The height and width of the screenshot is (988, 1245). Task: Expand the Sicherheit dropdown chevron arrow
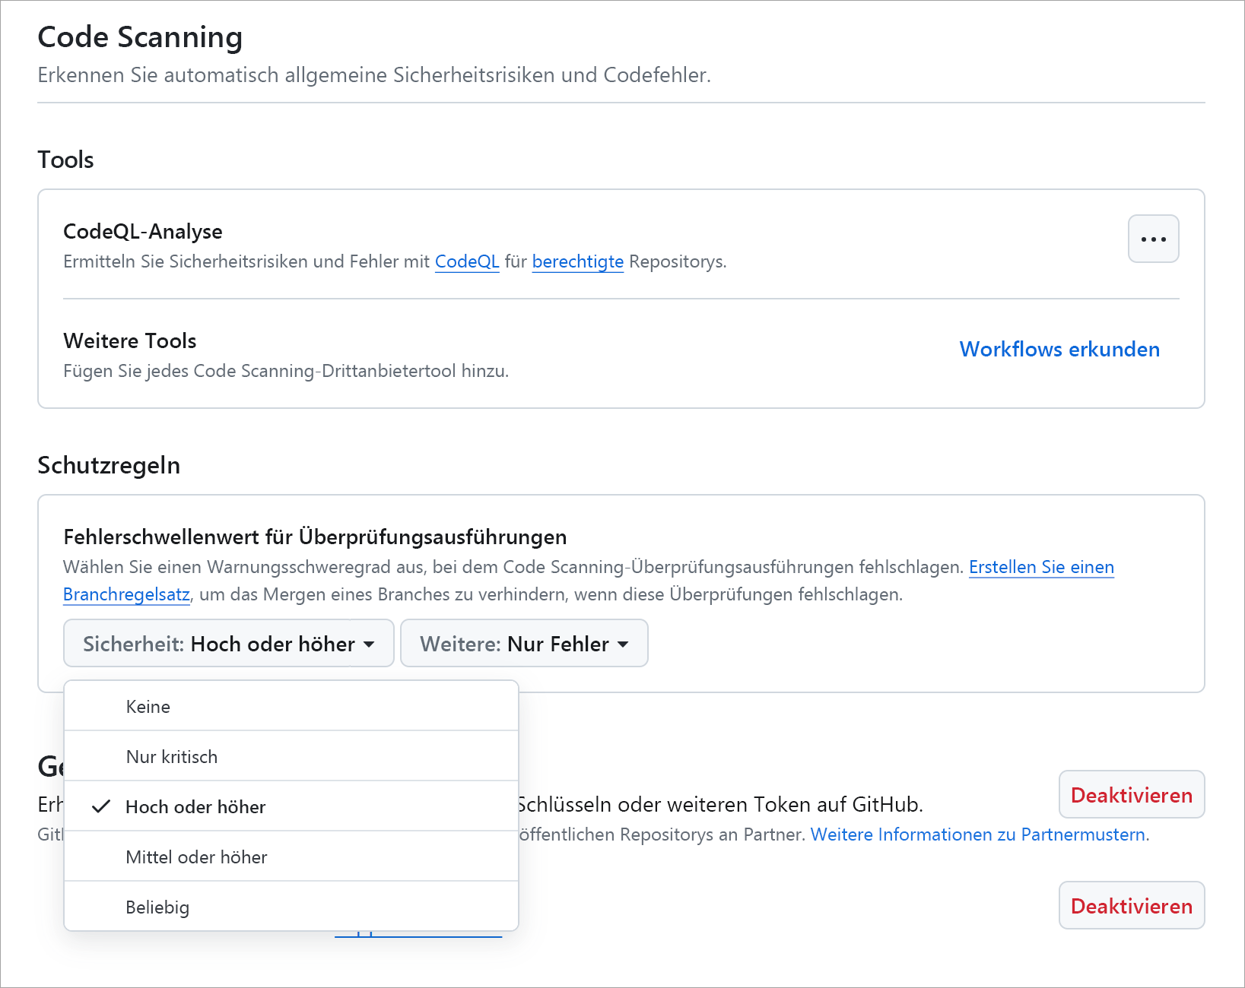click(x=370, y=644)
